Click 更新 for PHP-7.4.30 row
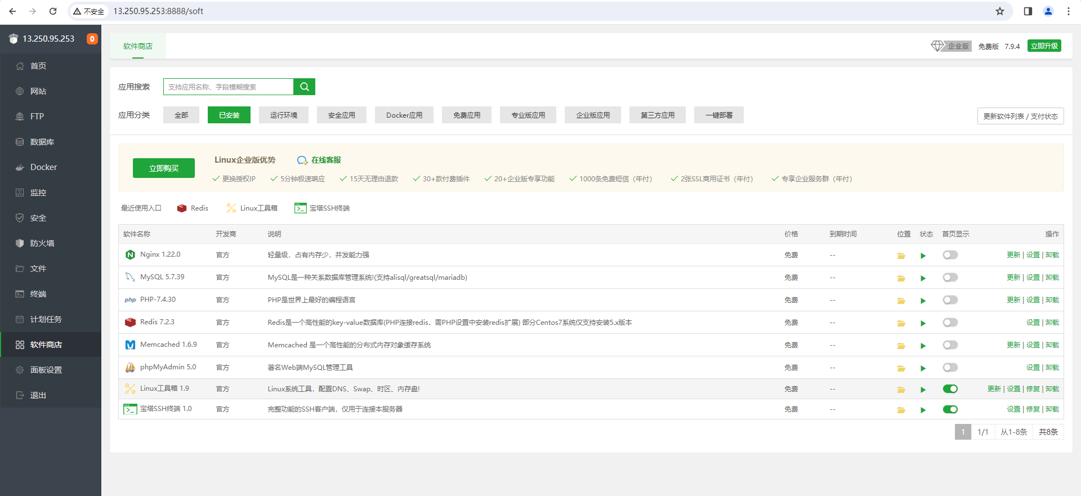Screen dimensions: 1081x496 click(x=1013, y=300)
